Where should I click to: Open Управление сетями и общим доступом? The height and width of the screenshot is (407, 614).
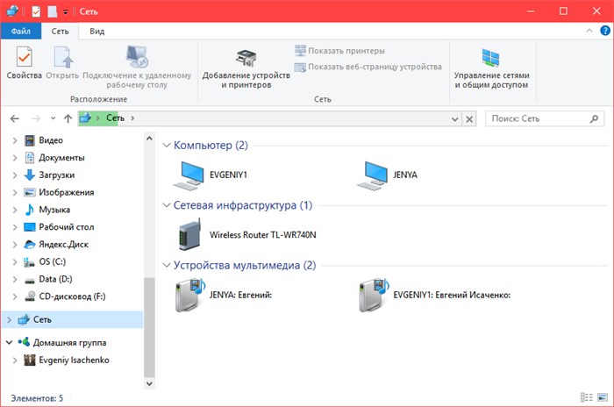(x=491, y=68)
